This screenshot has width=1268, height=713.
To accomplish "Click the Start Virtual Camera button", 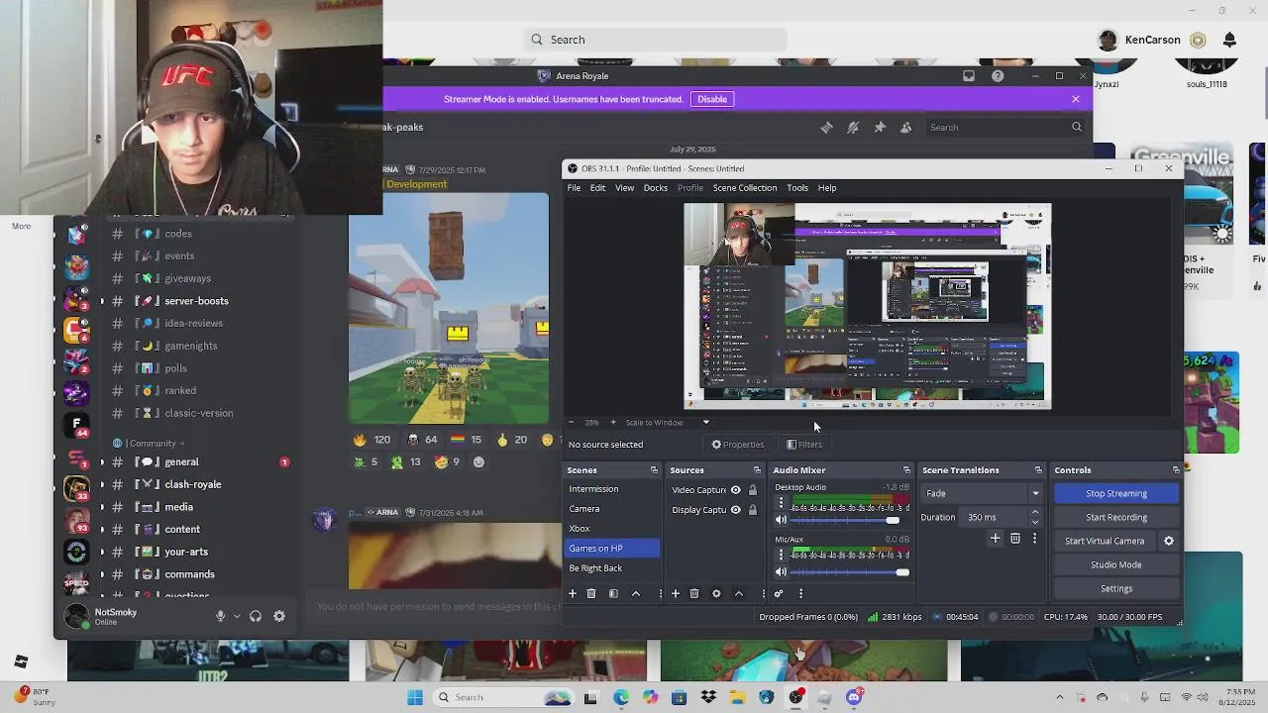I will pos(1105,541).
